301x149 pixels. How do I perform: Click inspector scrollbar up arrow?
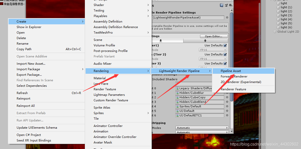[232, 11]
